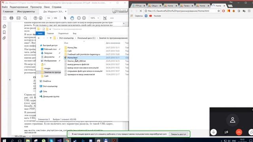The height and width of the screenshot is (142, 253).
Task: Click the Explorer back arrow
Action: [x=39, y=38]
